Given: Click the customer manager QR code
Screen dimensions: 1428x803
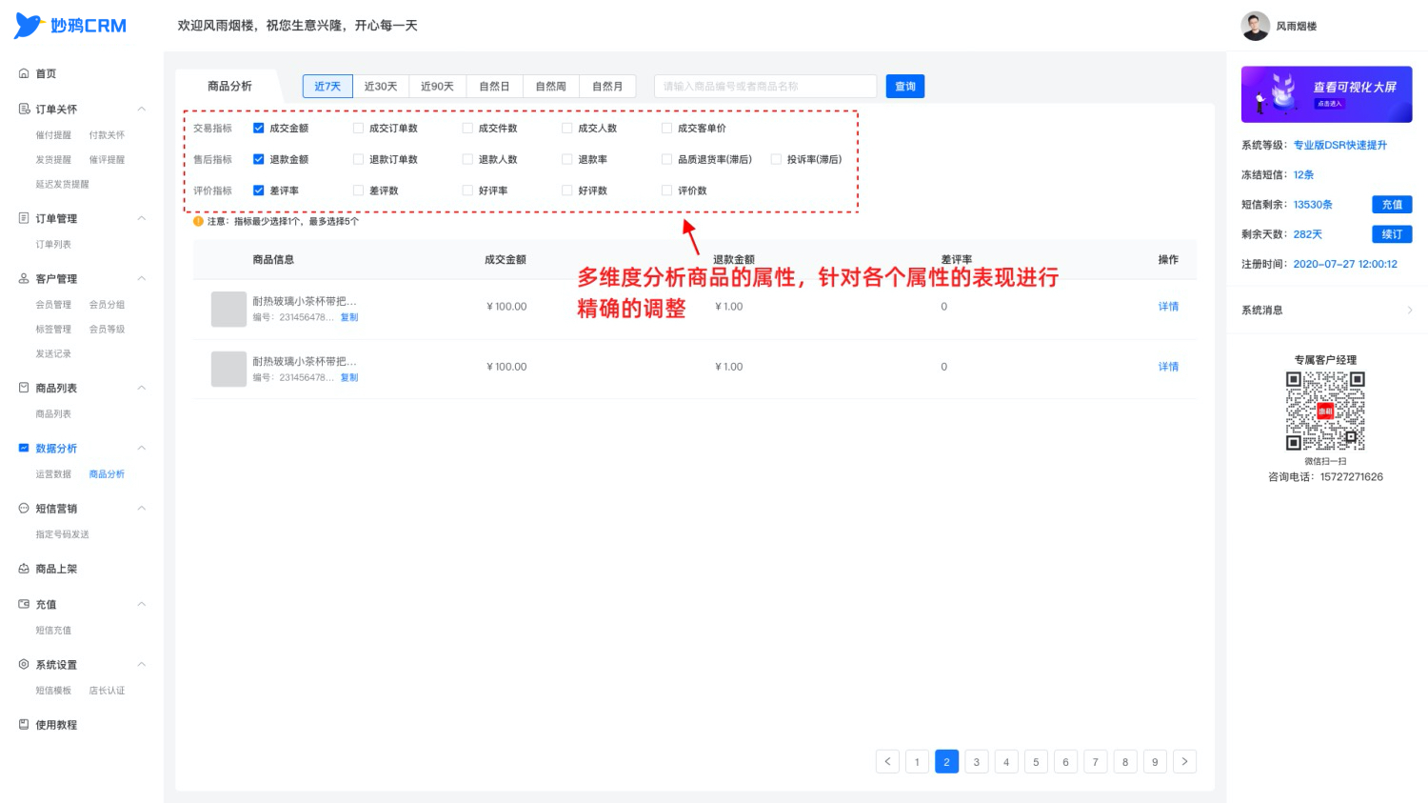Looking at the screenshot, I should click(x=1325, y=411).
